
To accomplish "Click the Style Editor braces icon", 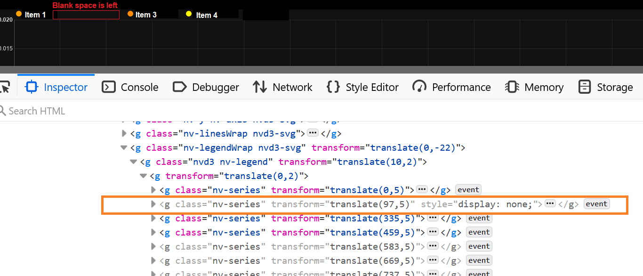I will (333, 87).
